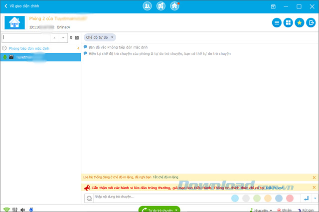319x212 pixels.
Task: Click the speech bubble icon beside "Hiện tại chế độ trò chuyện"
Action: point(85,53)
